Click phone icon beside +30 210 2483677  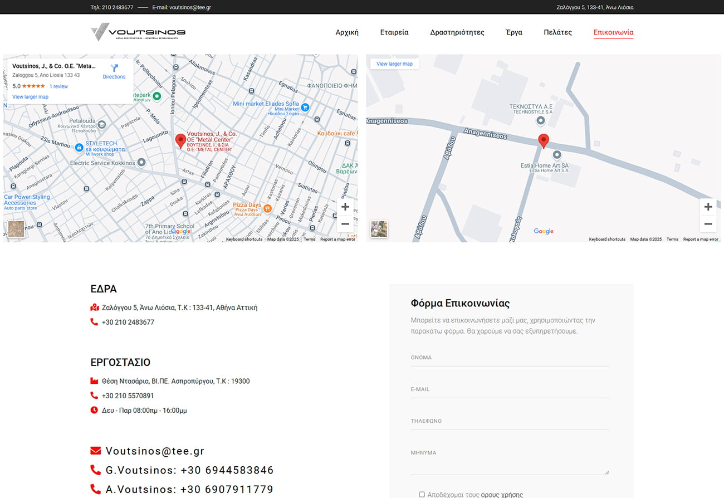point(94,322)
